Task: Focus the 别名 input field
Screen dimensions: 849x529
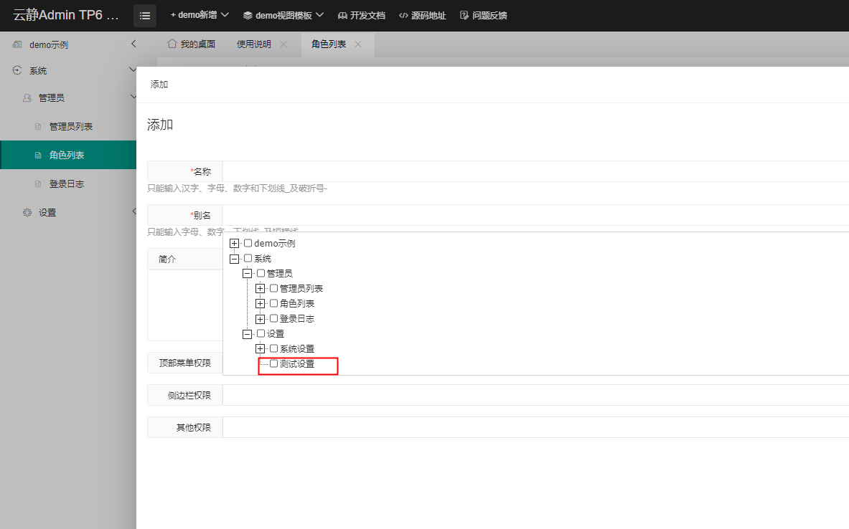Action: (535, 215)
